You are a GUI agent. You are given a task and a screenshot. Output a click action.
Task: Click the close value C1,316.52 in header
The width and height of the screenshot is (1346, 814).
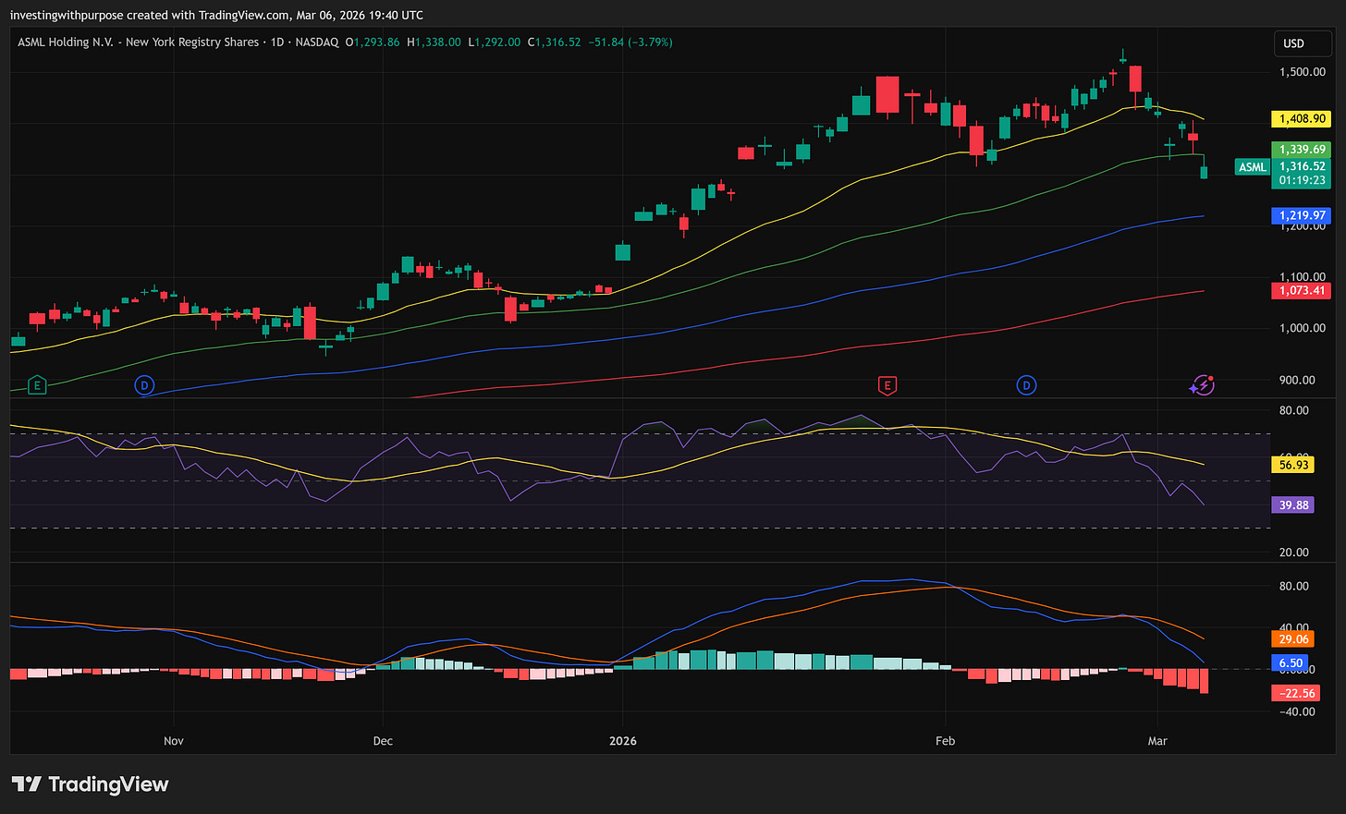click(554, 43)
